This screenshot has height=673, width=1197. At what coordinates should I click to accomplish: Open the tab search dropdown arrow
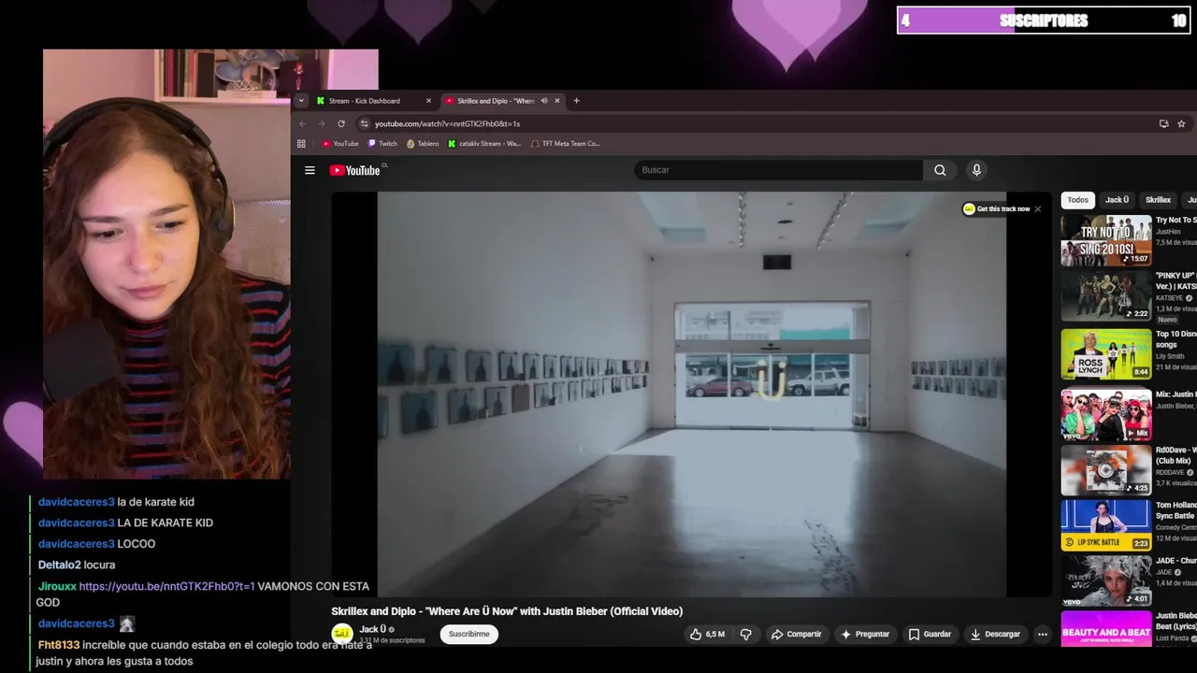[x=301, y=101]
